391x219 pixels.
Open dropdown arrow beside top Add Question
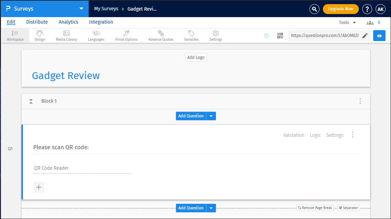coord(211,116)
